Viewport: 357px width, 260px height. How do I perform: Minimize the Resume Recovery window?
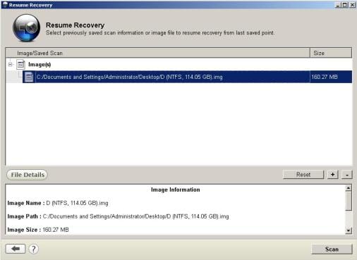pos(338,5)
